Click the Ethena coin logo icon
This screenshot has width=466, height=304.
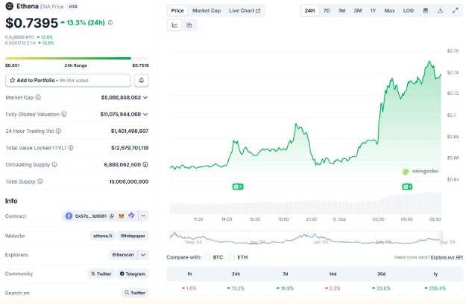pos(9,6)
